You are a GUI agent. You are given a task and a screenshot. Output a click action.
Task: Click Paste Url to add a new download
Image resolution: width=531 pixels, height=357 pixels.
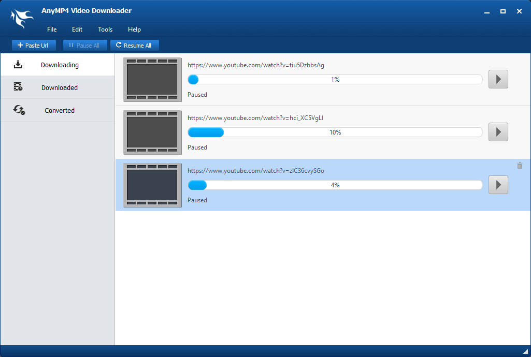coord(33,45)
